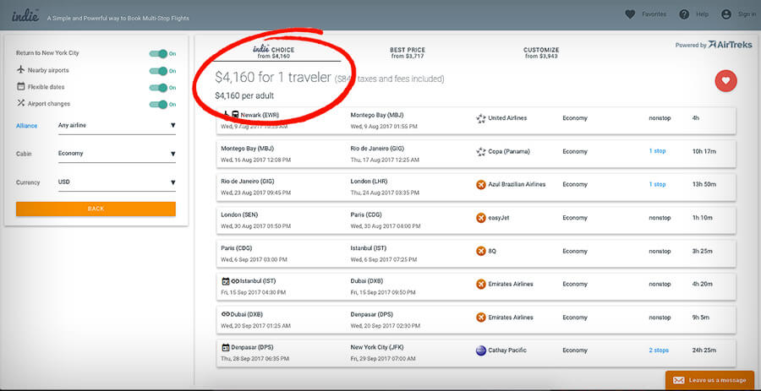This screenshot has width=761, height=391.
Task: Click the 9h 5m duration
Action: (x=701, y=318)
